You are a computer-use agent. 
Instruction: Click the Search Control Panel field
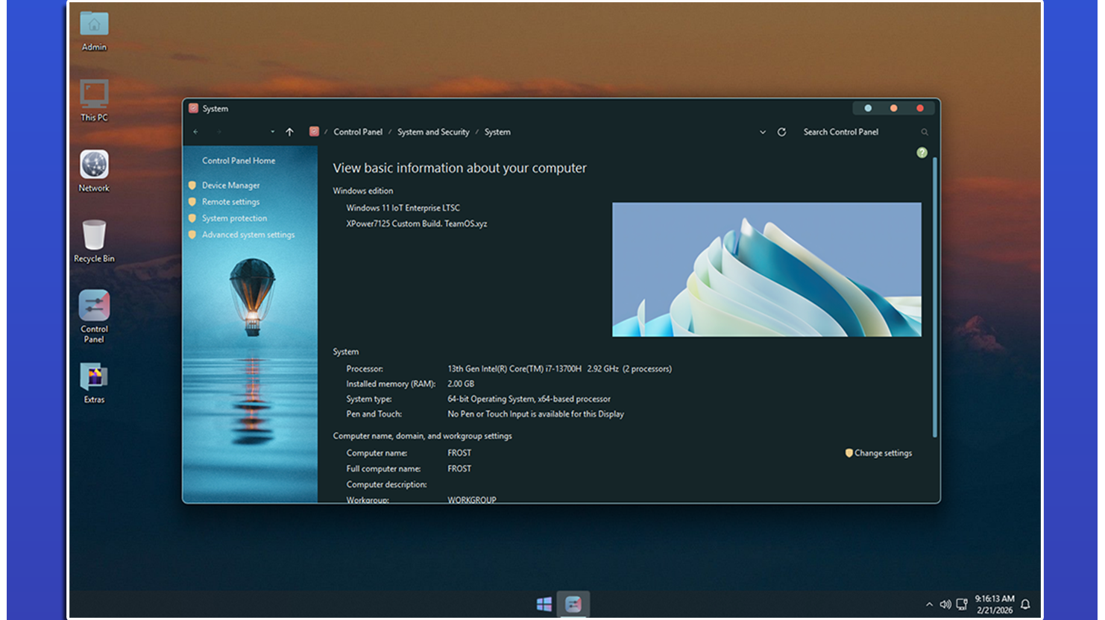pyautogui.click(x=857, y=132)
